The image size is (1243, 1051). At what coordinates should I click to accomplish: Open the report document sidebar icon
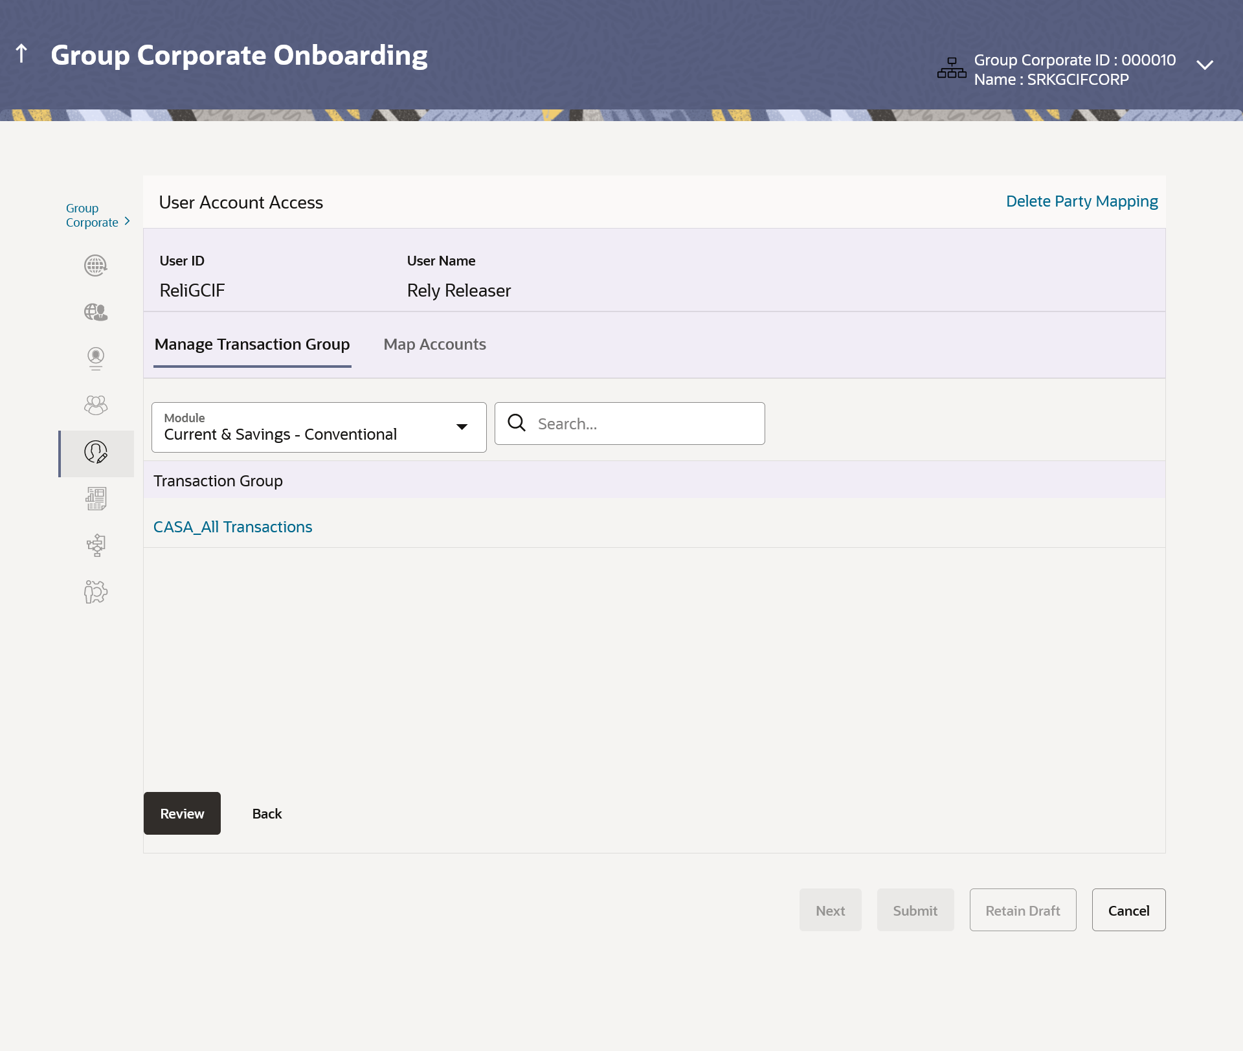click(96, 499)
